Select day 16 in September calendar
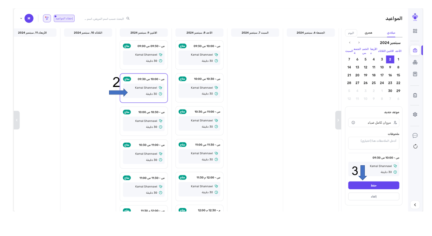432x236 pixels. point(390,75)
